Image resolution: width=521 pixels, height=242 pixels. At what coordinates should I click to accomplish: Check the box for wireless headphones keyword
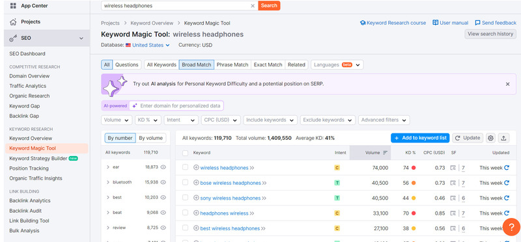click(186, 168)
